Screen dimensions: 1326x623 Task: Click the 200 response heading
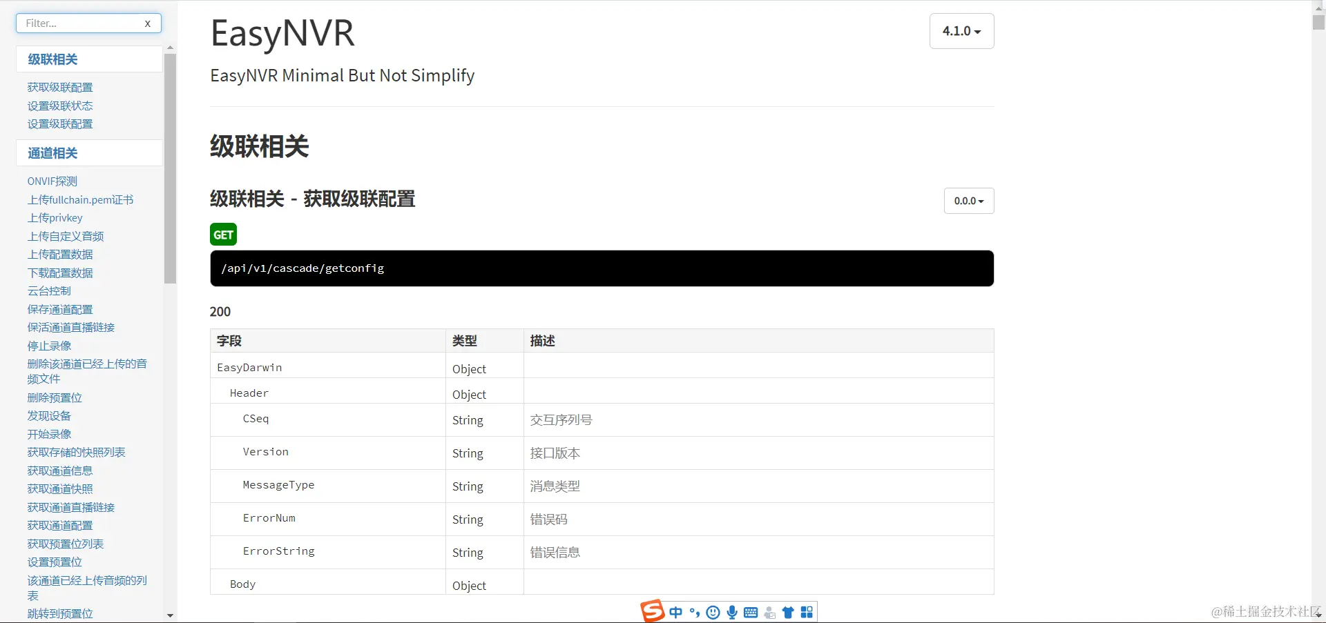(x=220, y=312)
